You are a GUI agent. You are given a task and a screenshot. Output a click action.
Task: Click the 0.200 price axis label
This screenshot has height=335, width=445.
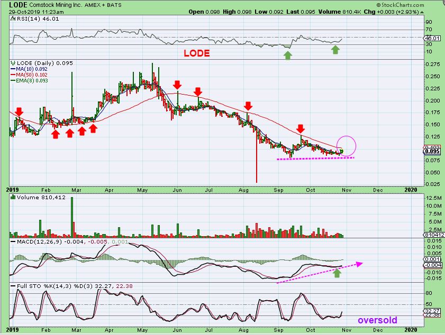click(x=433, y=100)
